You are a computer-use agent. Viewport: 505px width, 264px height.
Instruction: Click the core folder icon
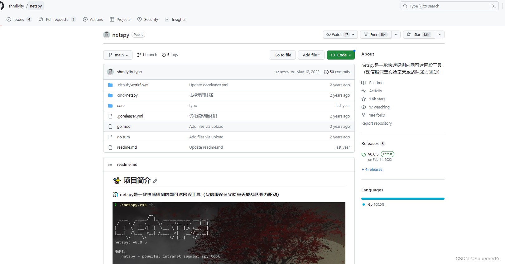click(110, 106)
